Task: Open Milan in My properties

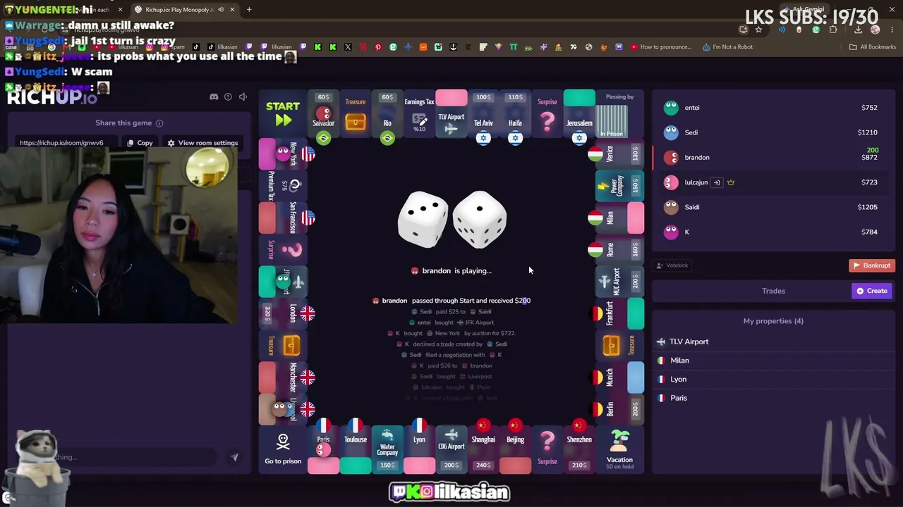Action: (x=773, y=361)
